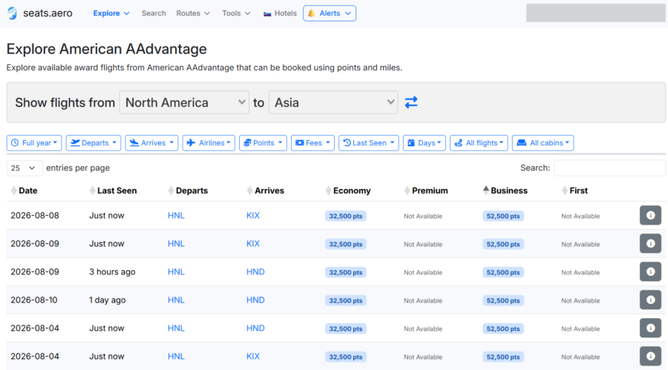Open info for 2026-08-09 HNL to KIX

click(650, 243)
